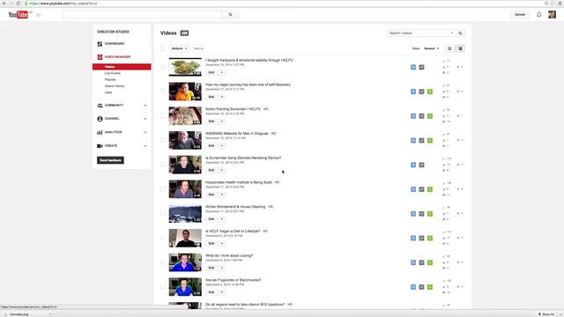Open Playlists in sidebar

(x=110, y=80)
